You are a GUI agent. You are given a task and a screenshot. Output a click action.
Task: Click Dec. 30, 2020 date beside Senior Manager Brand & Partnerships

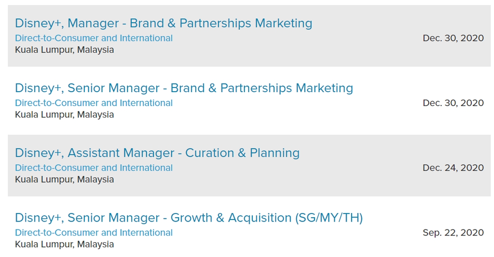pyautogui.click(x=453, y=103)
